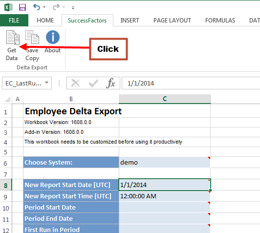Click the Get Data ribbon icon
Image resolution: width=260 pixels, height=233 pixels.
(x=13, y=38)
